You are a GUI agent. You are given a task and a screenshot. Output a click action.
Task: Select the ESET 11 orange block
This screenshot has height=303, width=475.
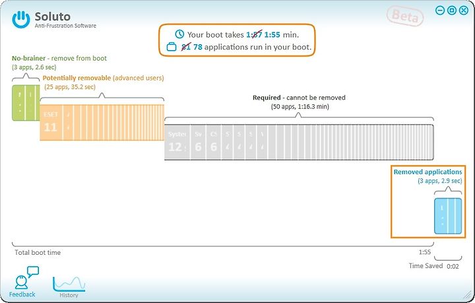51,122
